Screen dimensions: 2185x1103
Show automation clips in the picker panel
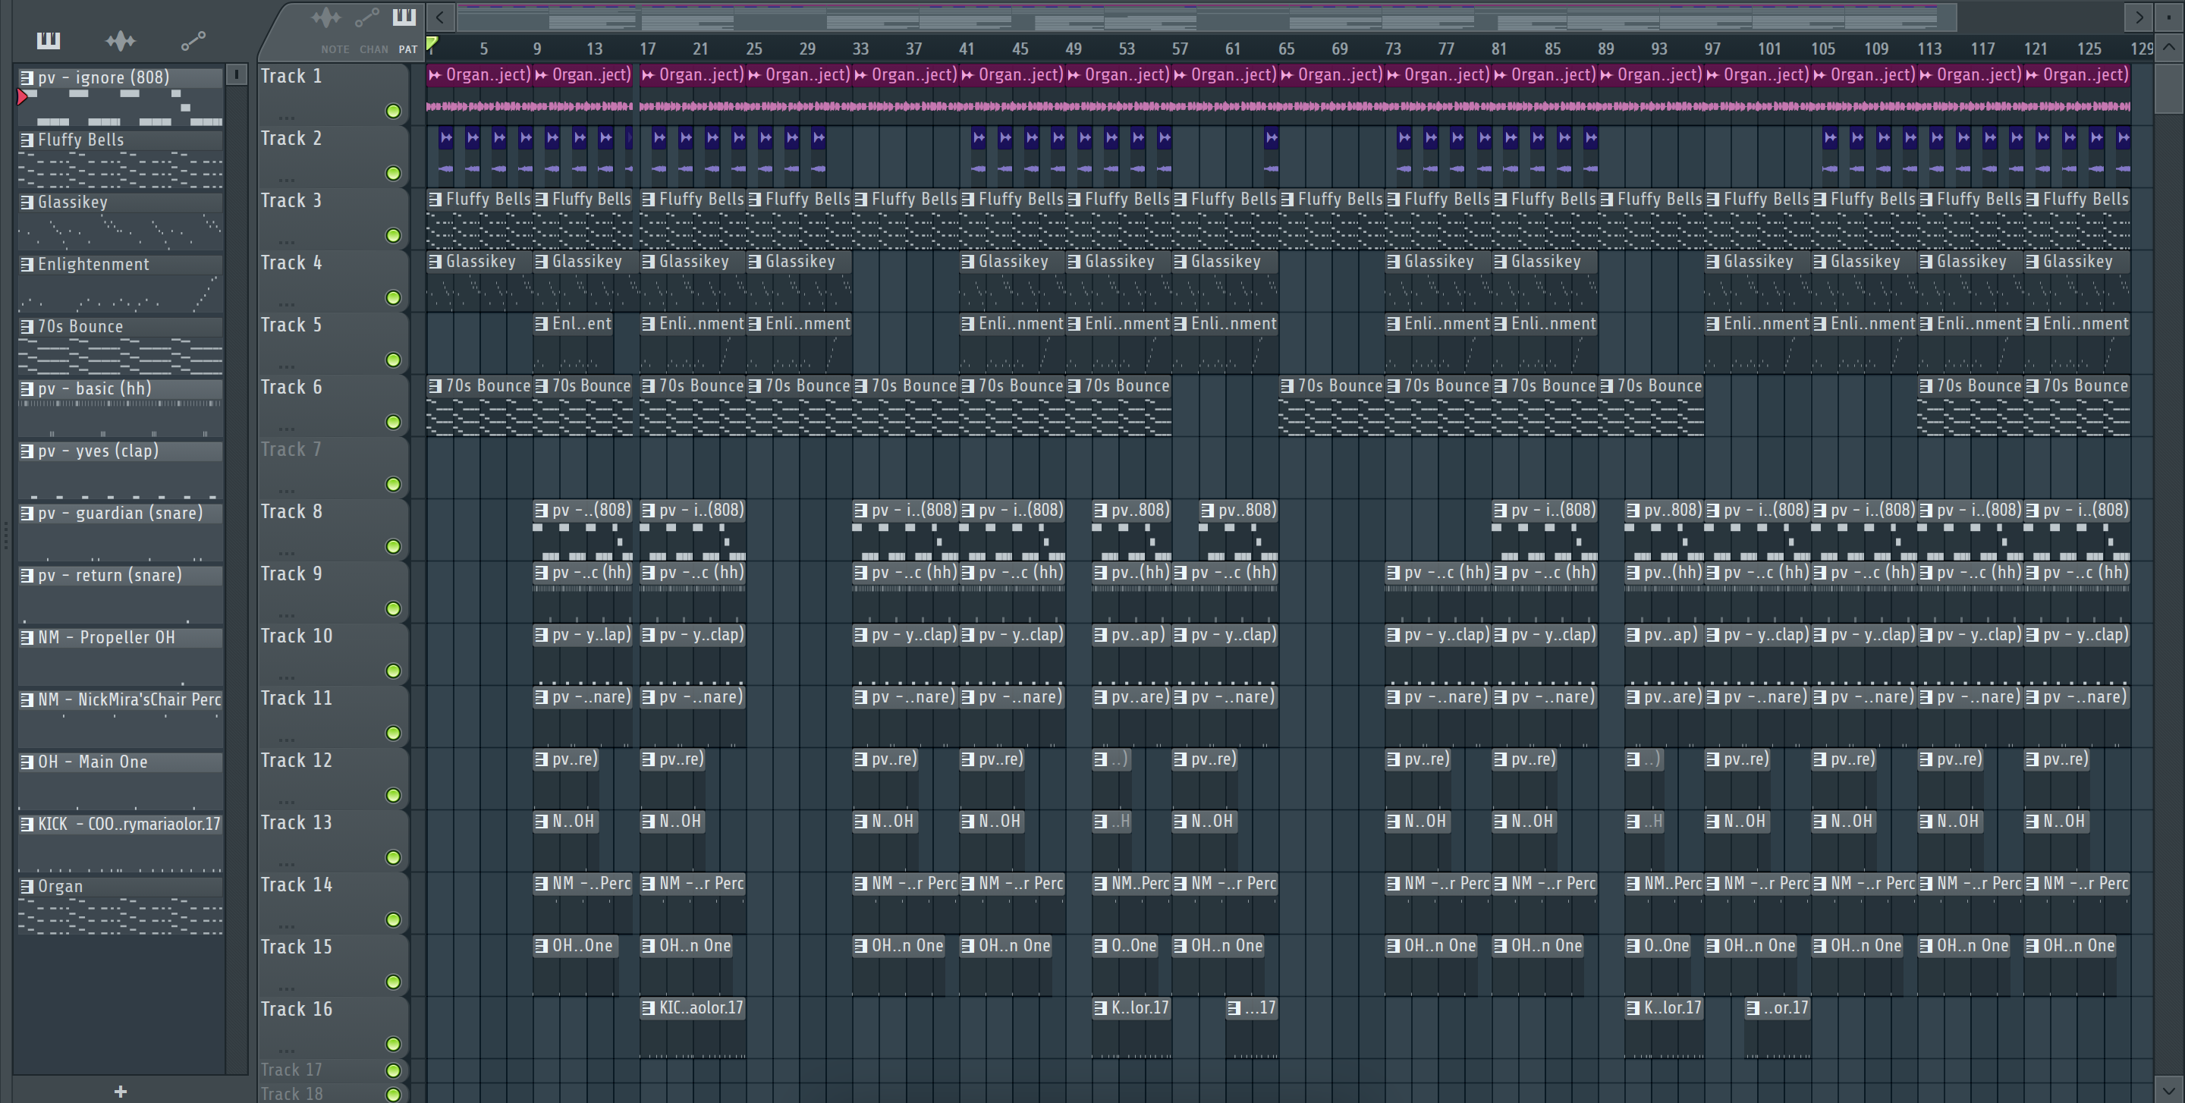pos(193,40)
